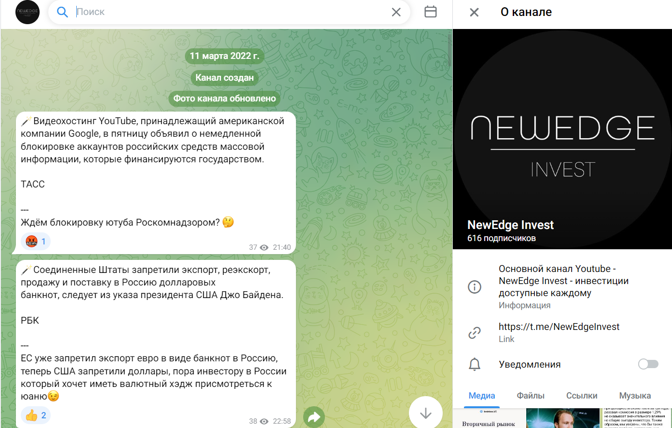Click the 11 марта 2022 date badge

coord(224,56)
